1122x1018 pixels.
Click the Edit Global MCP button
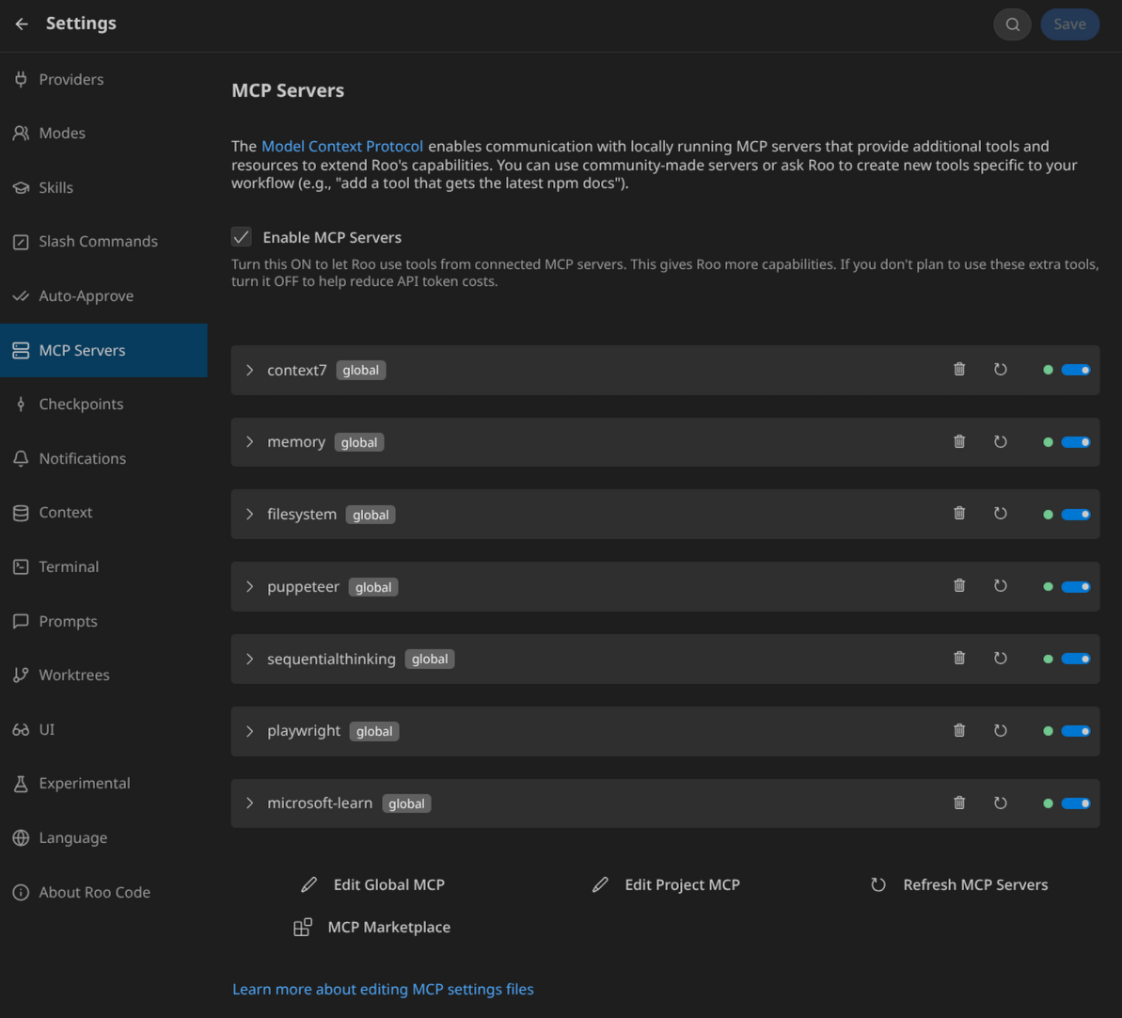372,885
